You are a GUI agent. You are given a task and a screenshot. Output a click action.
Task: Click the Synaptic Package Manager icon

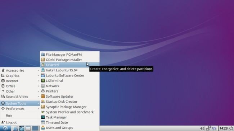coord(43,107)
